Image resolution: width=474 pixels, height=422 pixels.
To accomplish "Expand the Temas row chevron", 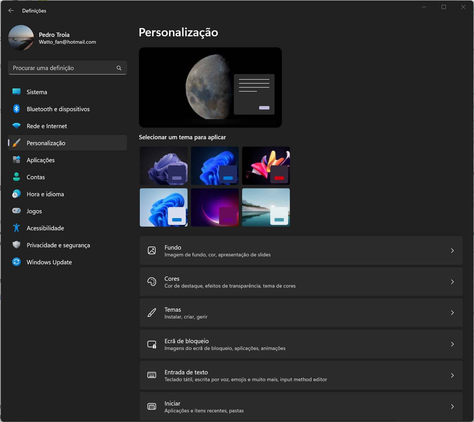I will (452, 313).
